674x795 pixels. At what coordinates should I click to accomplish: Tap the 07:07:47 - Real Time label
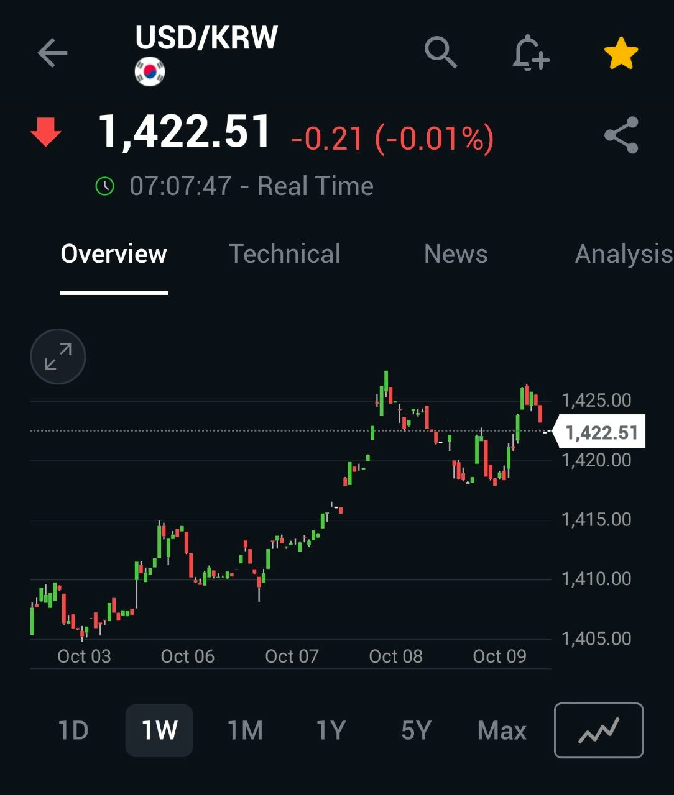pos(251,186)
